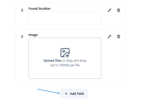Remove the Image field using trash icon
The width and height of the screenshot is (144, 103).
point(119,36)
